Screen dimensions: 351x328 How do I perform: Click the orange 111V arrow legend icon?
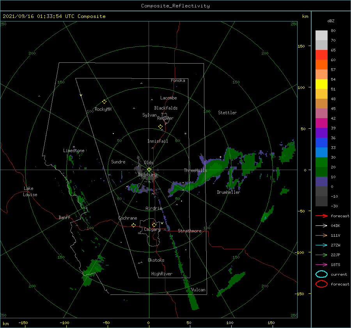[321, 235]
